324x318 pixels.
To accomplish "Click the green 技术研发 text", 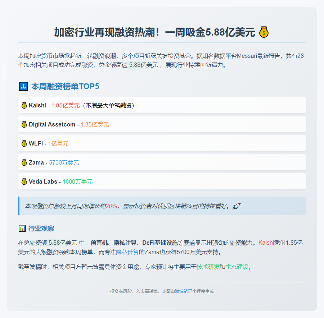I will coord(208,267).
